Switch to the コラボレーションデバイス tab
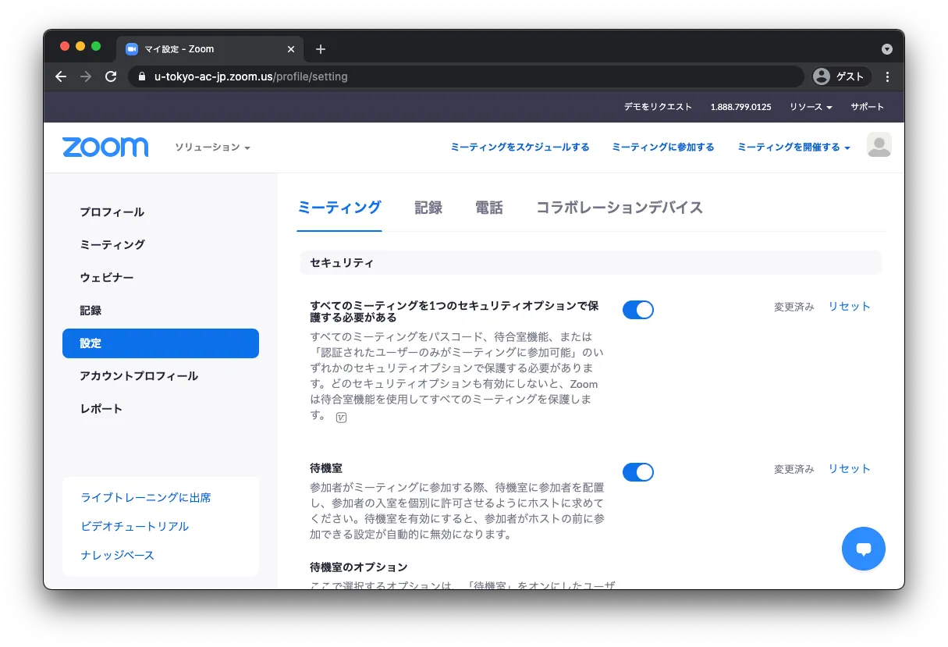The image size is (948, 647). pyautogui.click(x=619, y=208)
